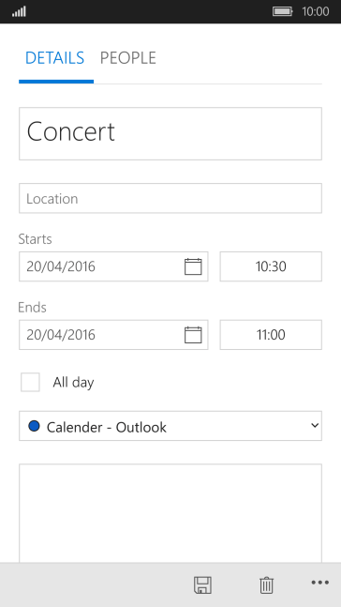Switch to the PEOPLE tab
The image size is (341, 607).
pos(128,58)
